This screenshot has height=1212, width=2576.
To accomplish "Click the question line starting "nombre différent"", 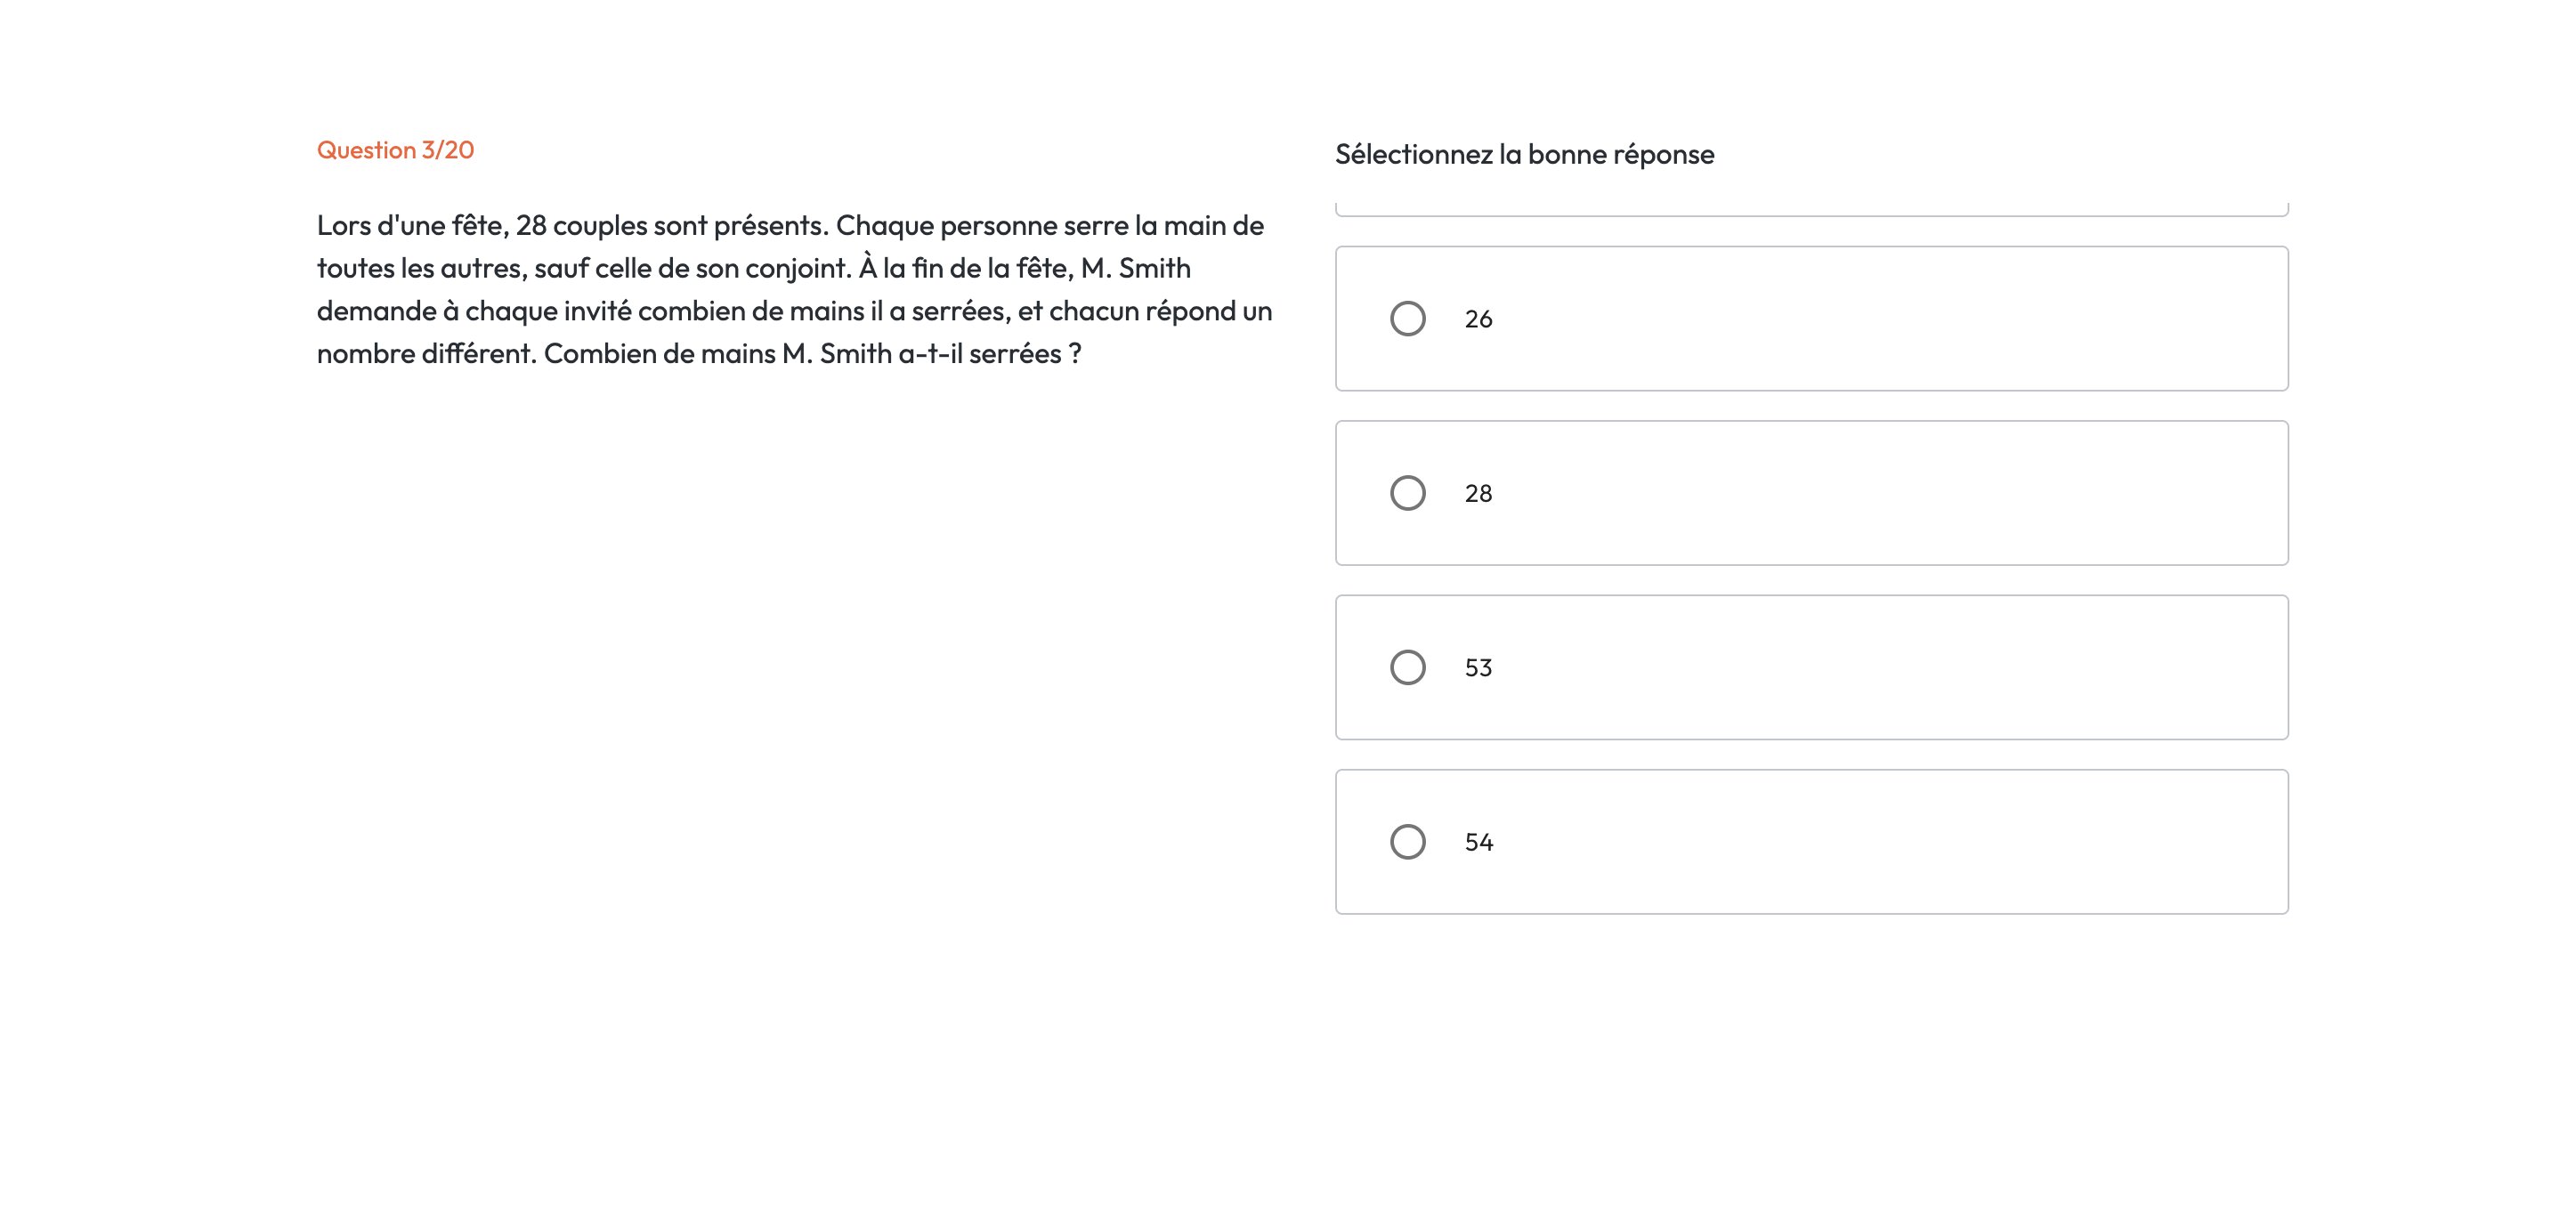I will 698,354.
